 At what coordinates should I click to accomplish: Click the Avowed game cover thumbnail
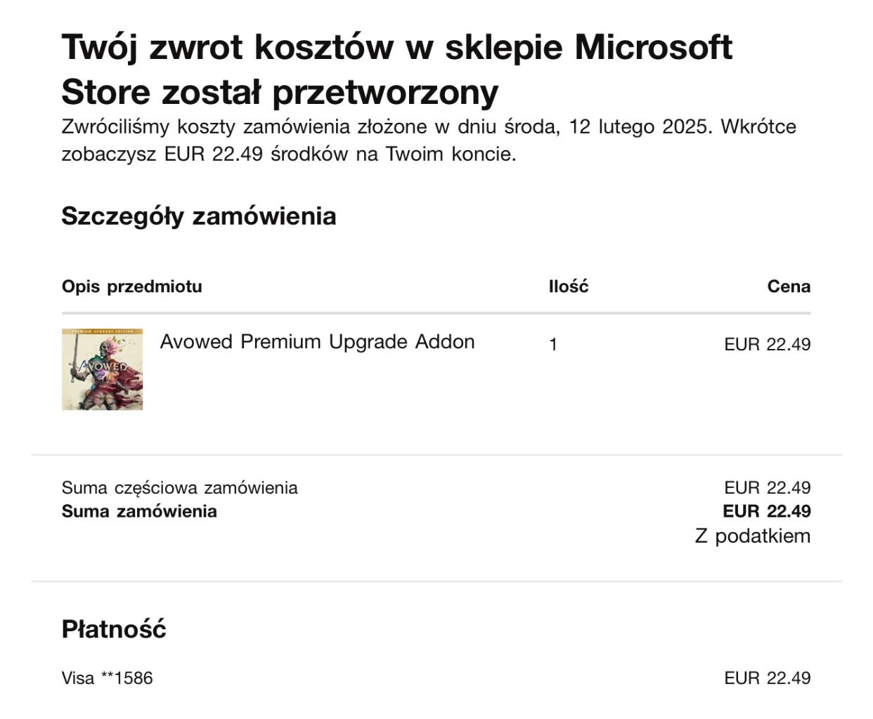pos(102,369)
